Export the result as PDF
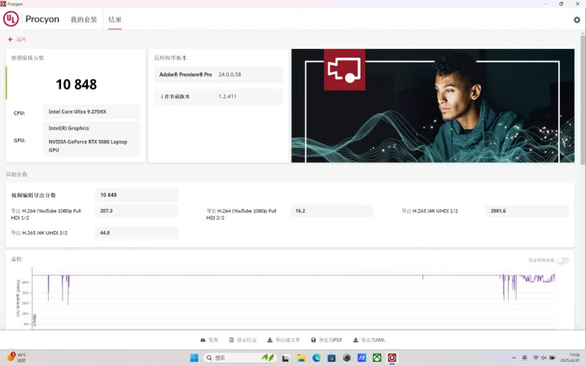The image size is (586, 366). (x=326, y=340)
